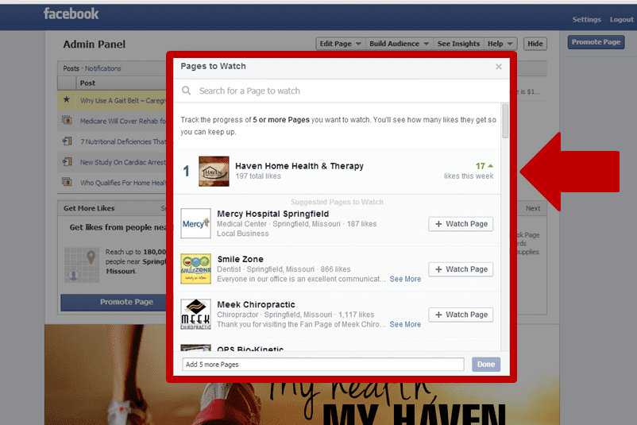Click the Add 5 more Pages field
The width and height of the screenshot is (637, 425).
coord(323,365)
